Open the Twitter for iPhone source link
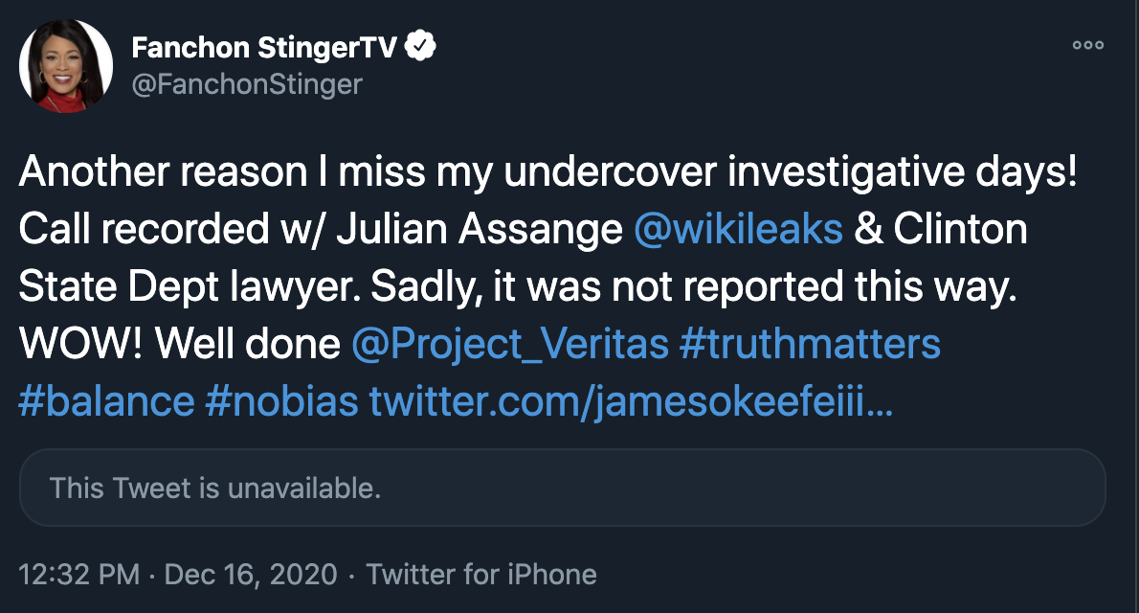 (481, 575)
